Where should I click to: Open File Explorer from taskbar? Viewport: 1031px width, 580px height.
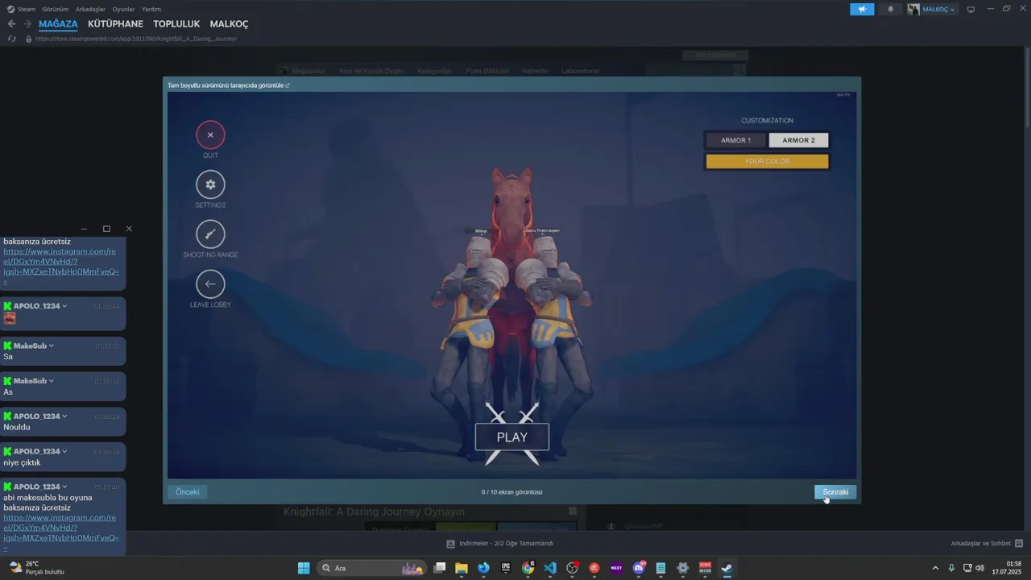(x=462, y=568)
